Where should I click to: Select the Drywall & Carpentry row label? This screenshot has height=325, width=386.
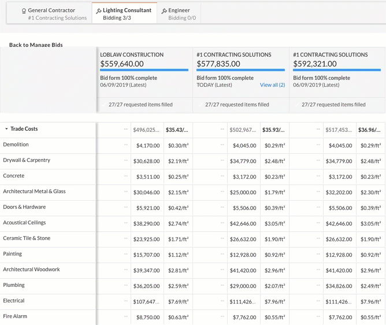pyautogui.click(x=27, y=160)
